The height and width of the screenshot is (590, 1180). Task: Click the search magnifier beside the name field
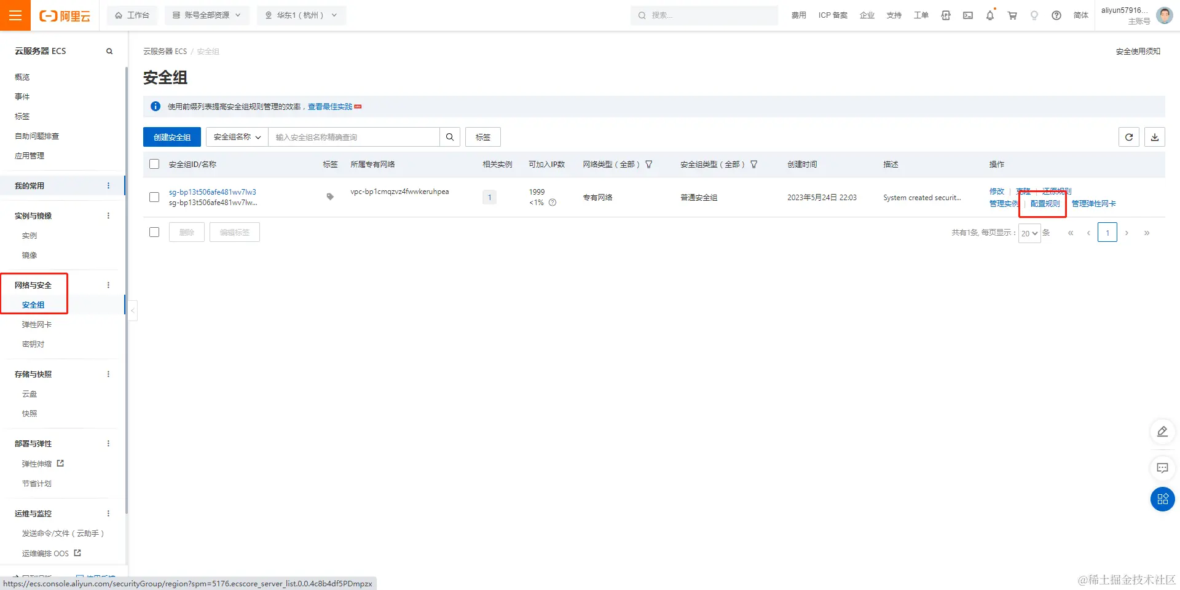(450, 137)
